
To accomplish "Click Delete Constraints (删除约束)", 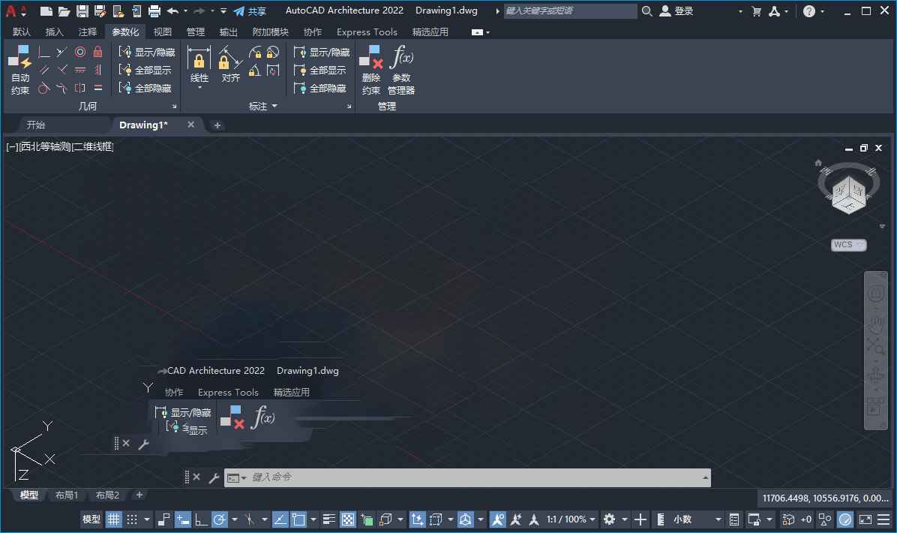I will (370, 70).
